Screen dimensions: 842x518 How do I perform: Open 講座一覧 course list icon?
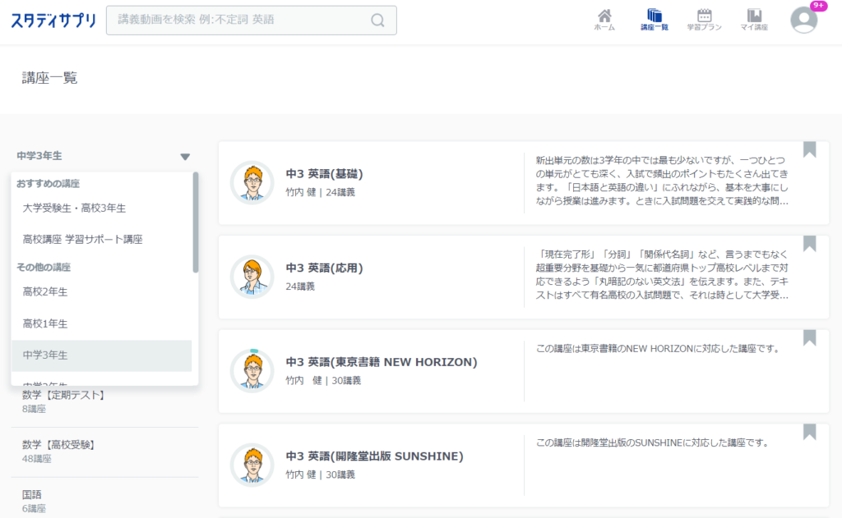click(x=655, y=20)
